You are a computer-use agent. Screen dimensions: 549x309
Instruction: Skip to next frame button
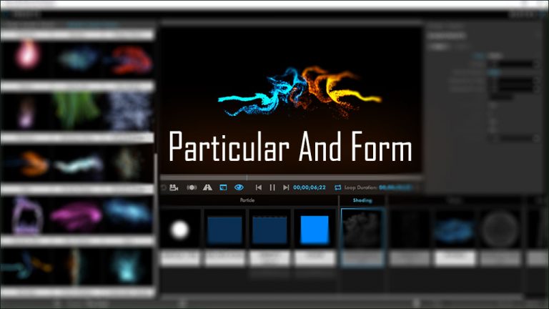(x=286, y=187)
